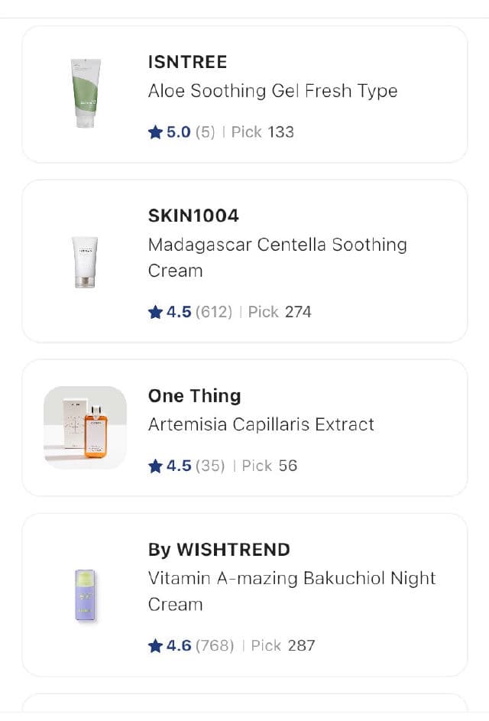The image size is (489, 721).
Task: Open the SKIN1004 brand name link
Action: tap(193, 216)
